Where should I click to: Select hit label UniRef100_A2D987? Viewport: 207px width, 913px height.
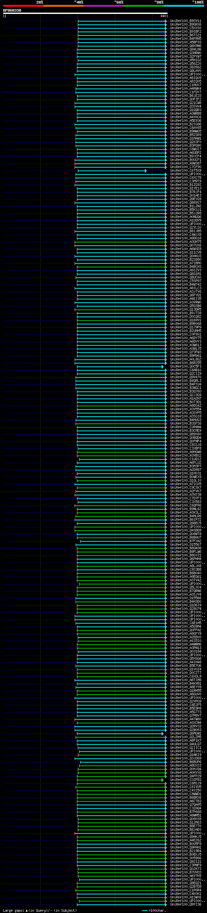(x=186, y=470)
